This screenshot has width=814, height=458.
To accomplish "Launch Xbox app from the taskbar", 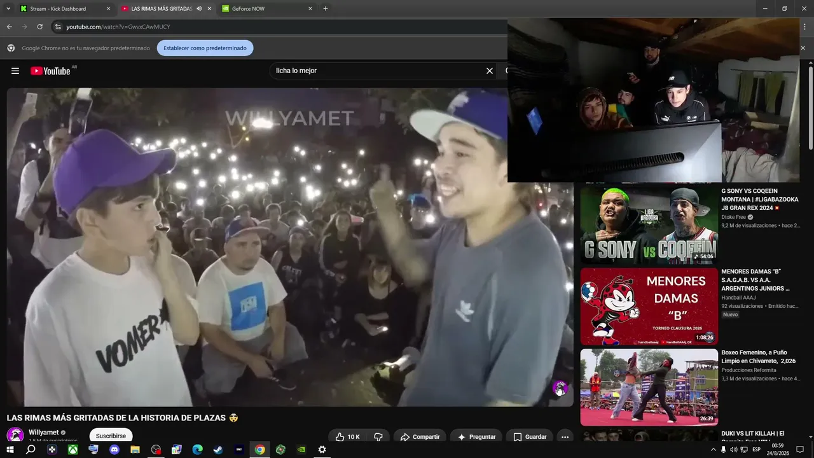I will tap(72, 450).
